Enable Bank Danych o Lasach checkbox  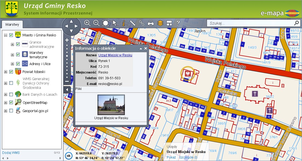point(11,95)
